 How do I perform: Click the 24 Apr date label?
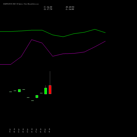click(x=32, y=130)
